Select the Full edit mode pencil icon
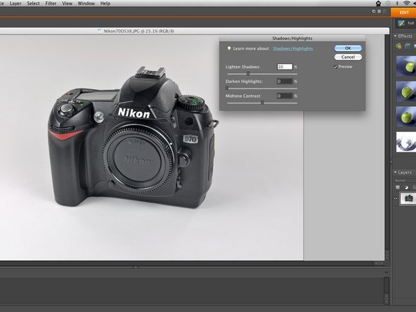 (x=401, y=23)
